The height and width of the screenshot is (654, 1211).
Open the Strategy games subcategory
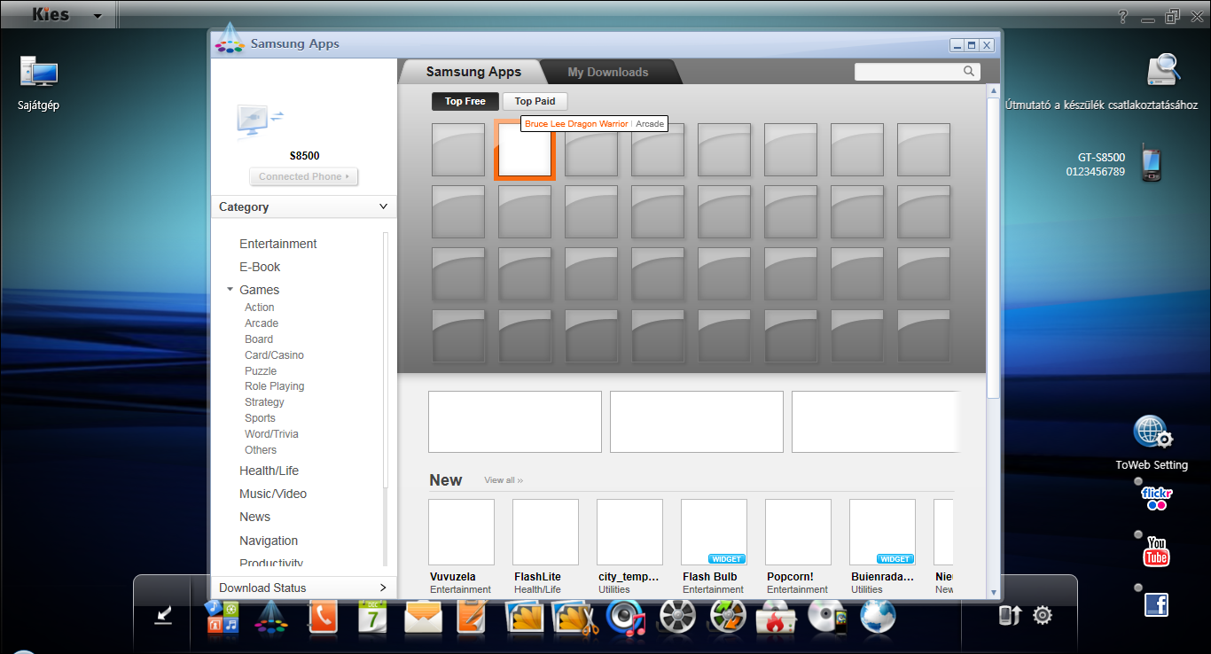tap(264, 402)
